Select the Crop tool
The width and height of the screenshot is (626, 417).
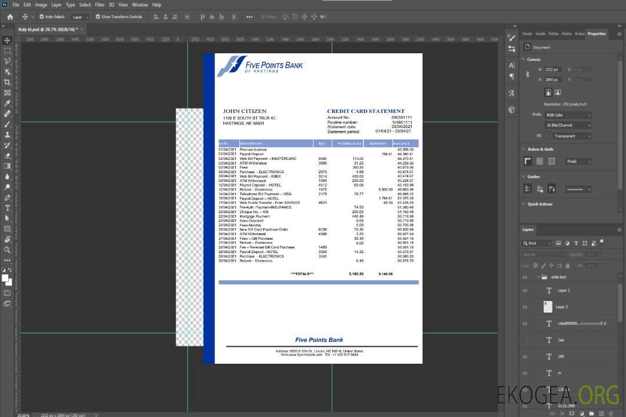coord(7,82)
